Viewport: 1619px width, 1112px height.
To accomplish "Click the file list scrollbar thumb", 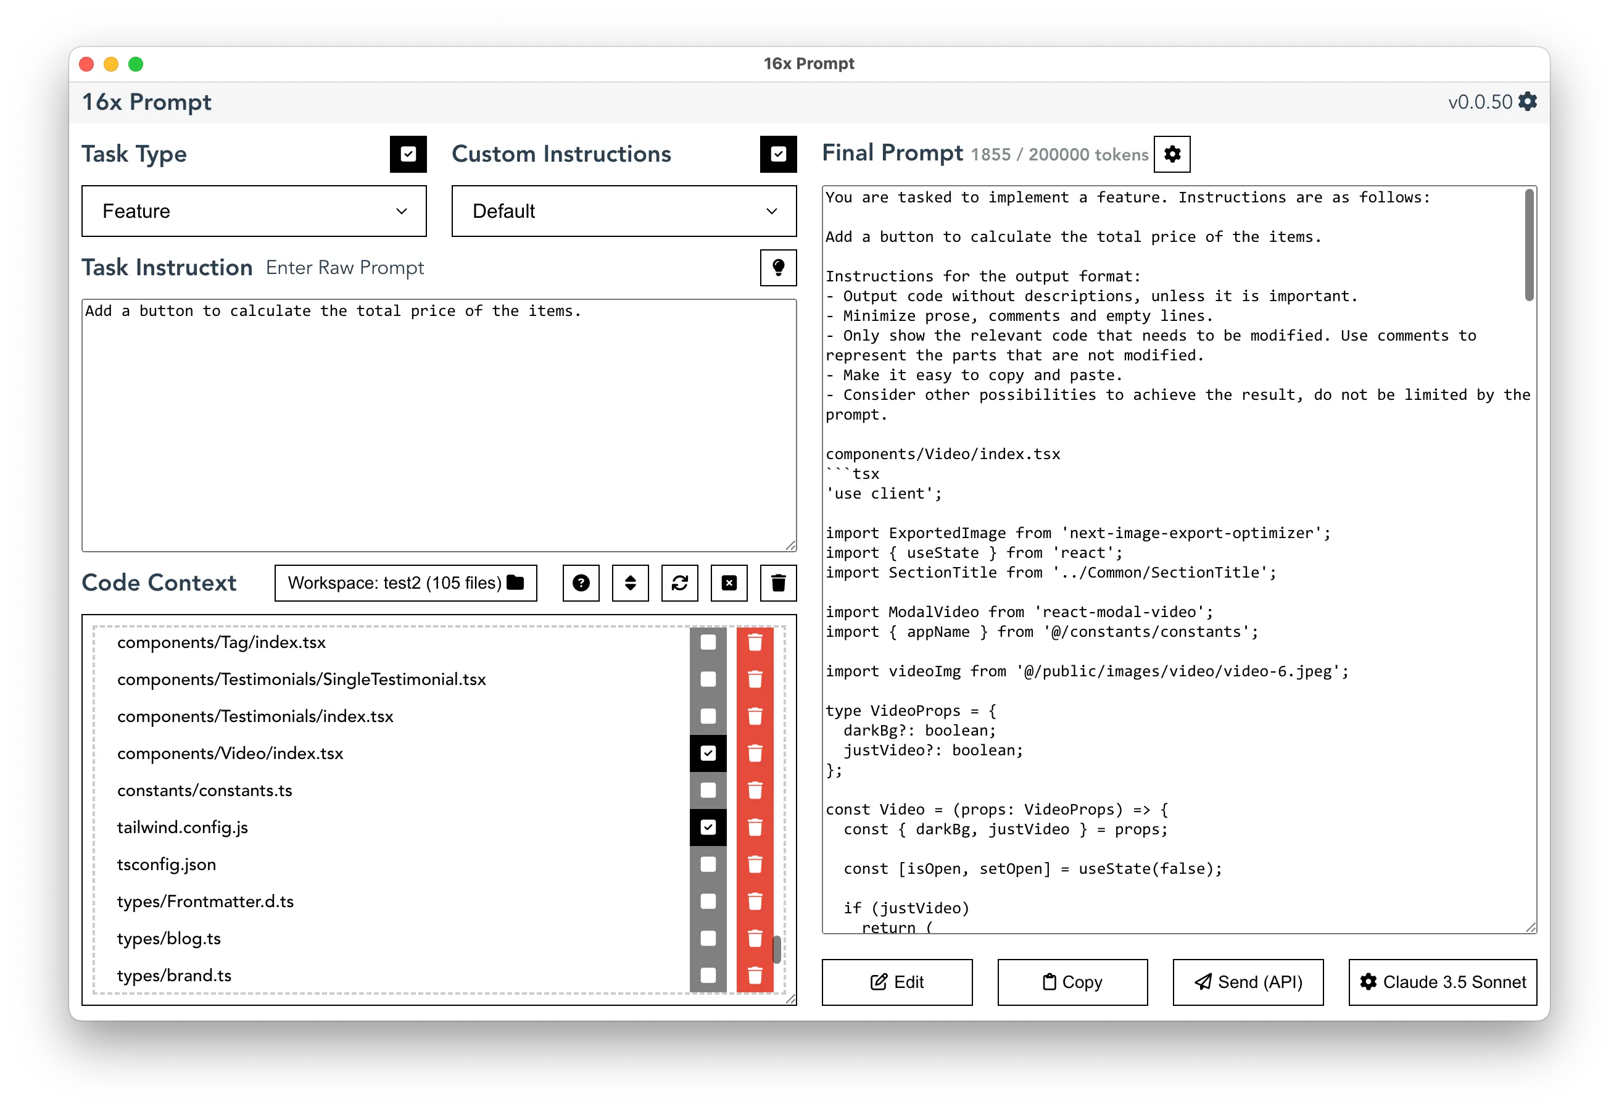I will click(777, 949).
